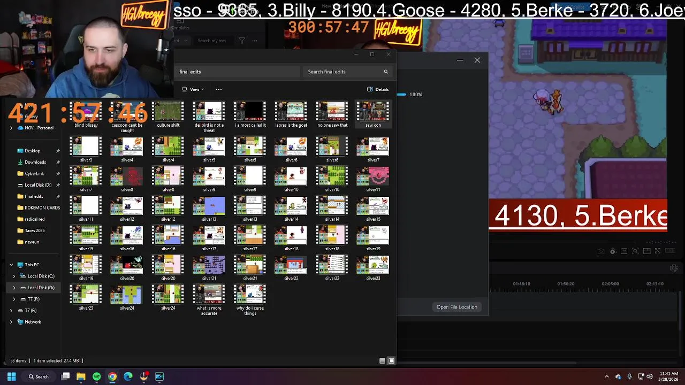
Task: Click the timeline edit icon above ruler
Action: tap(674, 268)
